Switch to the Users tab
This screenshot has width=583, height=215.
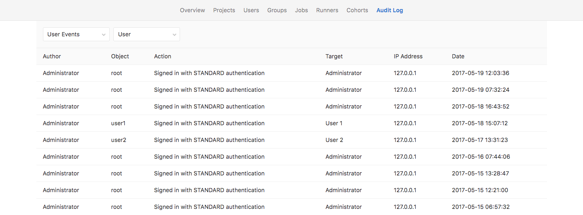251,10
